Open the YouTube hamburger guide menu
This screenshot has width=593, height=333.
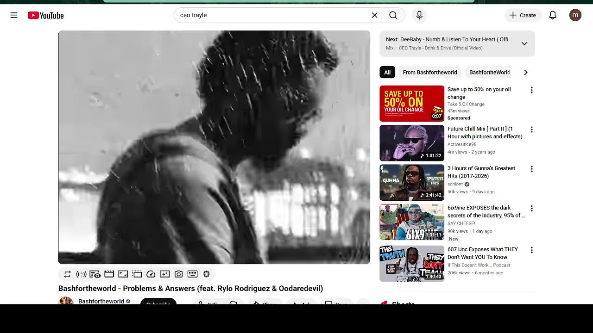tap(14, 15)
